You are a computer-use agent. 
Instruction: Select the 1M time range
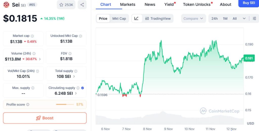(225, 18)
